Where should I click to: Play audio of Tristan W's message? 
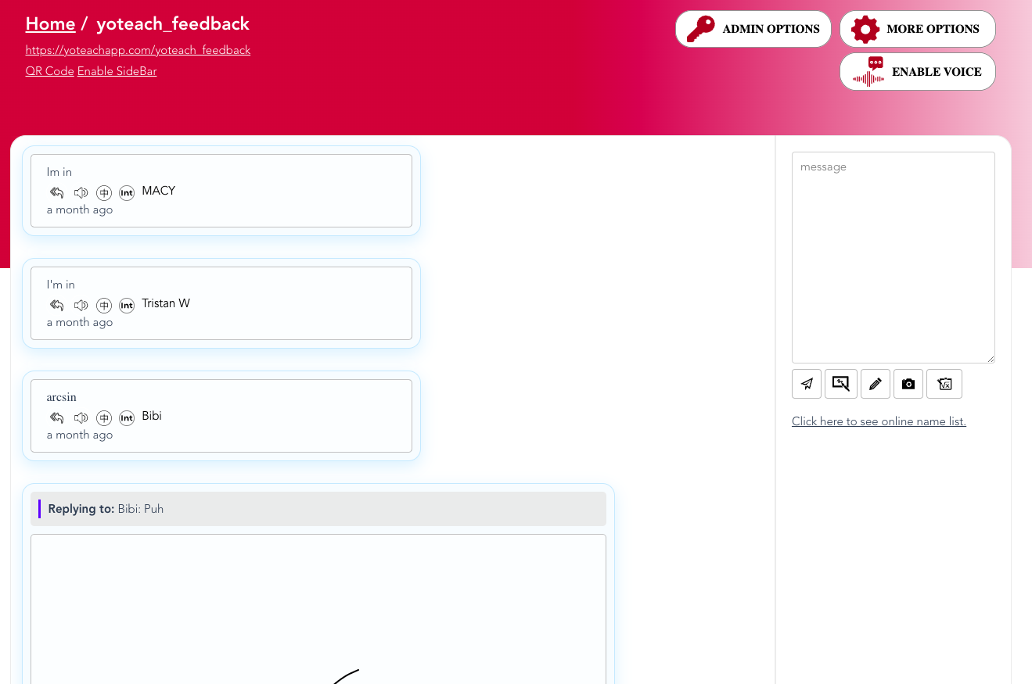click(81, 305)
